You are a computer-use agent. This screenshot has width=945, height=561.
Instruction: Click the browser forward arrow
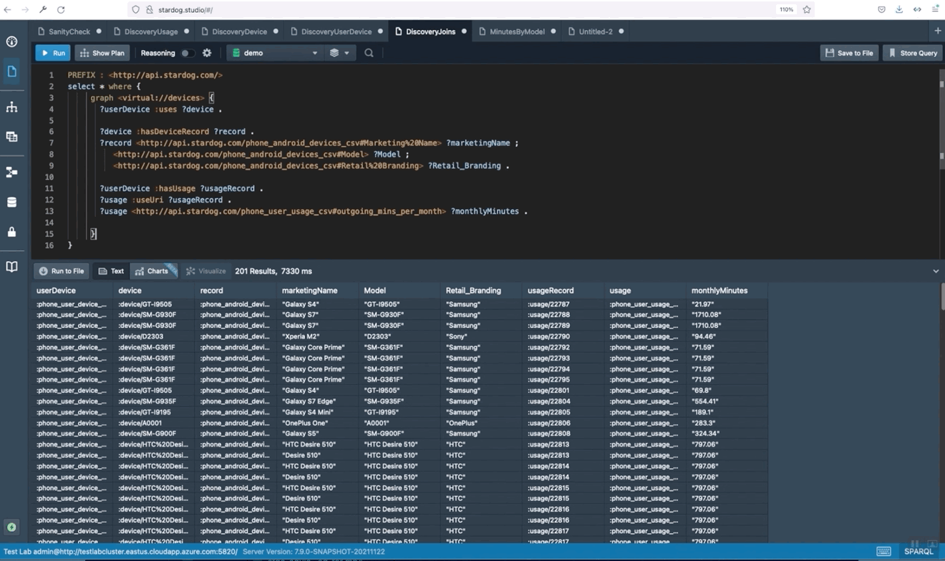(25, 9)
